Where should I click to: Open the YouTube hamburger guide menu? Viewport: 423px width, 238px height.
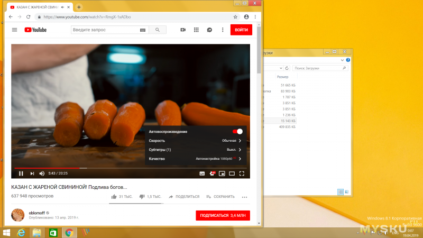click(x=15, y=30)
